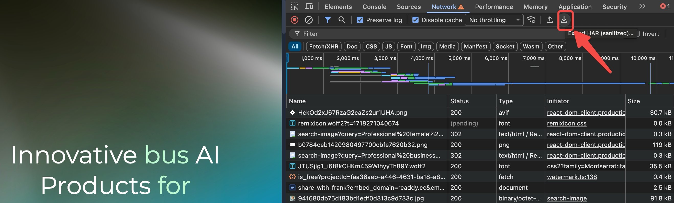Screen dimensions: 674x203
Task: Open network search with magnifier icon
Action: (342, 20)
